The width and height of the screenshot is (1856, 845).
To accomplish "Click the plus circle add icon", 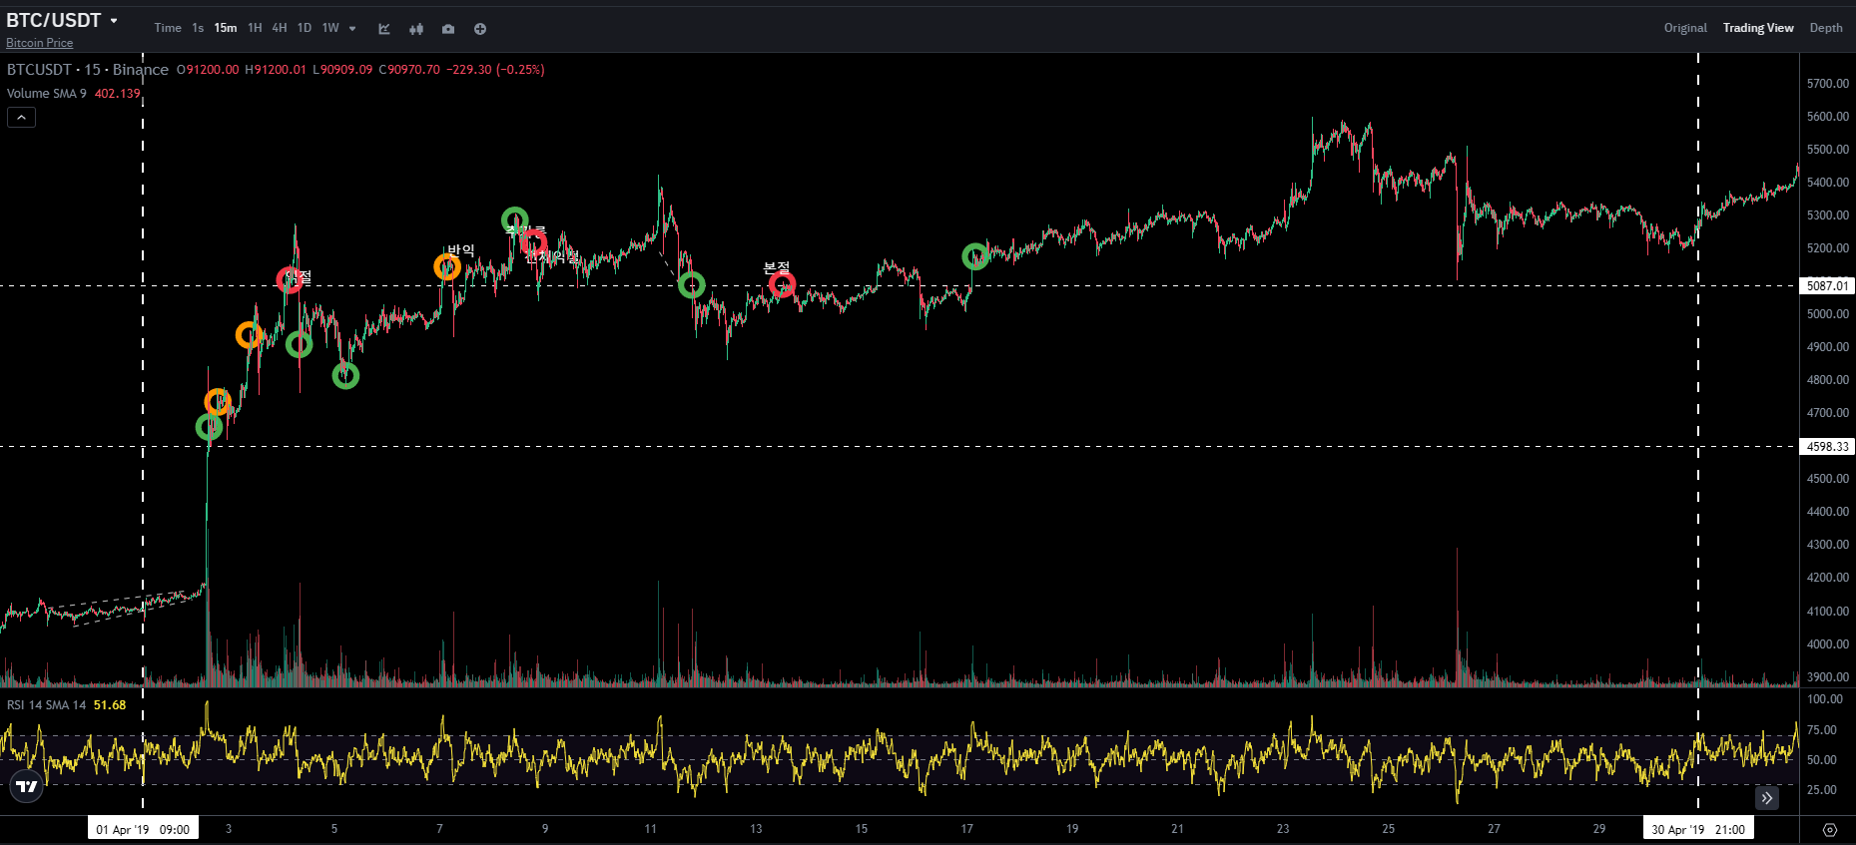I will tap(480, 29).
